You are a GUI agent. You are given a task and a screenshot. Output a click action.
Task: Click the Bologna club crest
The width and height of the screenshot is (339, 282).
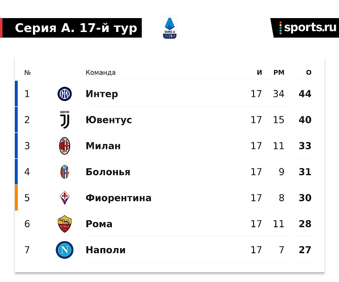(x=65, y=172)
